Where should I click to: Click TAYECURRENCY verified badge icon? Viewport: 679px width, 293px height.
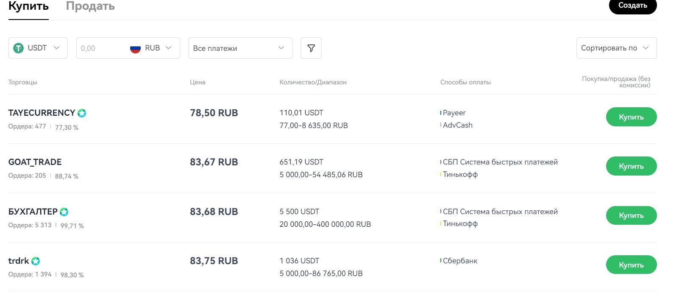click(82, 113)
